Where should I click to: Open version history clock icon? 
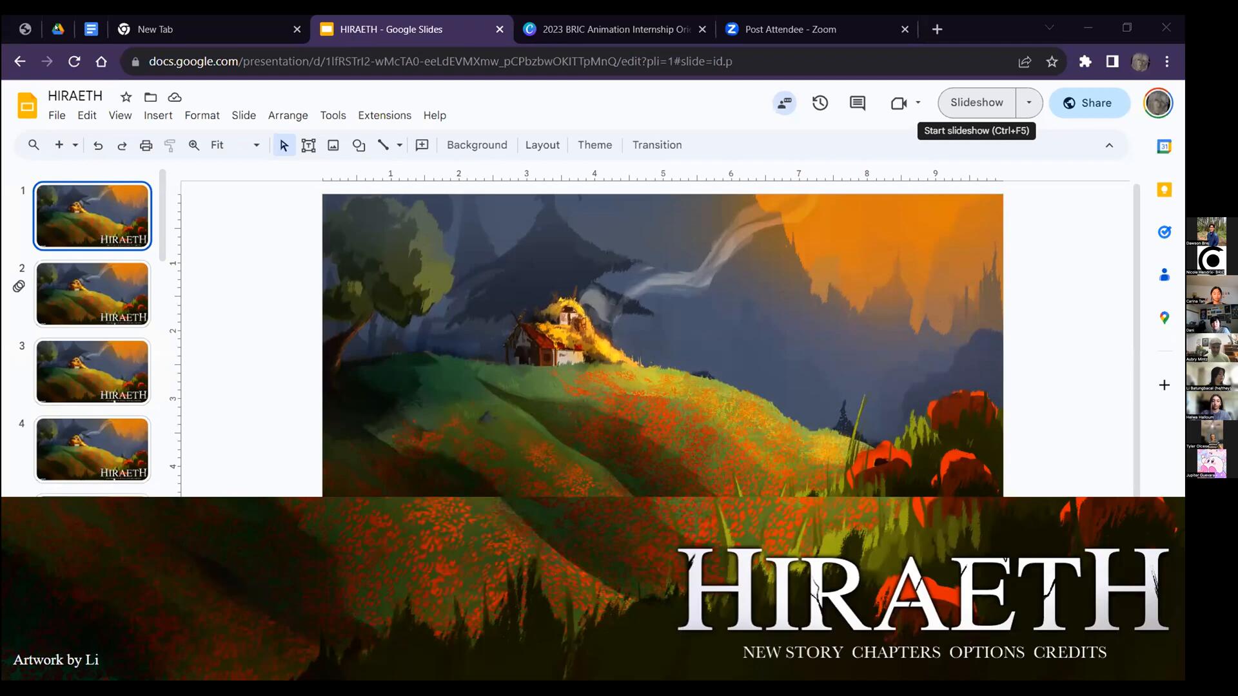[820, 103]
